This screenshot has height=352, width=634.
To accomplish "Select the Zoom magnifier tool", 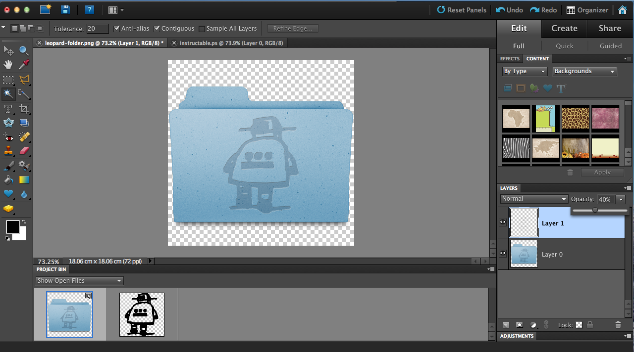I will [x=24, y=50].
